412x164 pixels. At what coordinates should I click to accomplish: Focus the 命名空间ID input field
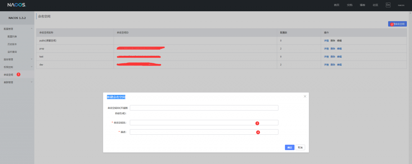click(204, 108)
